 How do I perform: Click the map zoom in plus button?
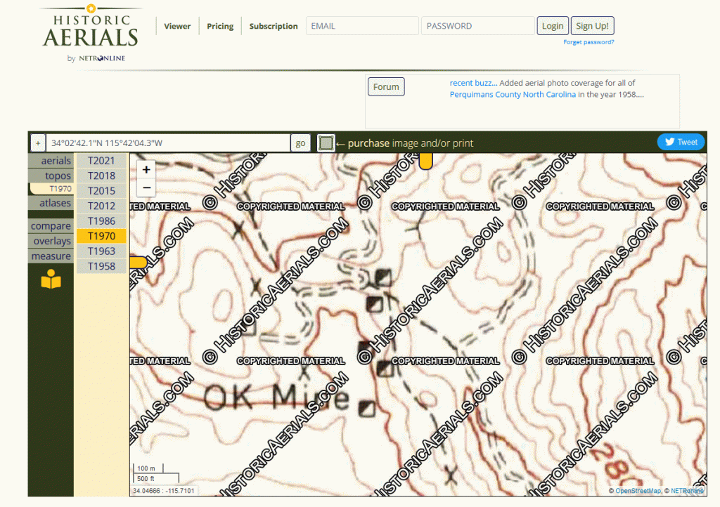[x=146, y=169]
